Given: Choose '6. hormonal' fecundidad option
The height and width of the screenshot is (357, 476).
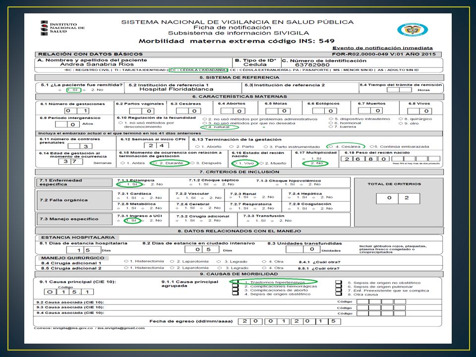Looking at the screenshot, I should click(x=331, y=123).
